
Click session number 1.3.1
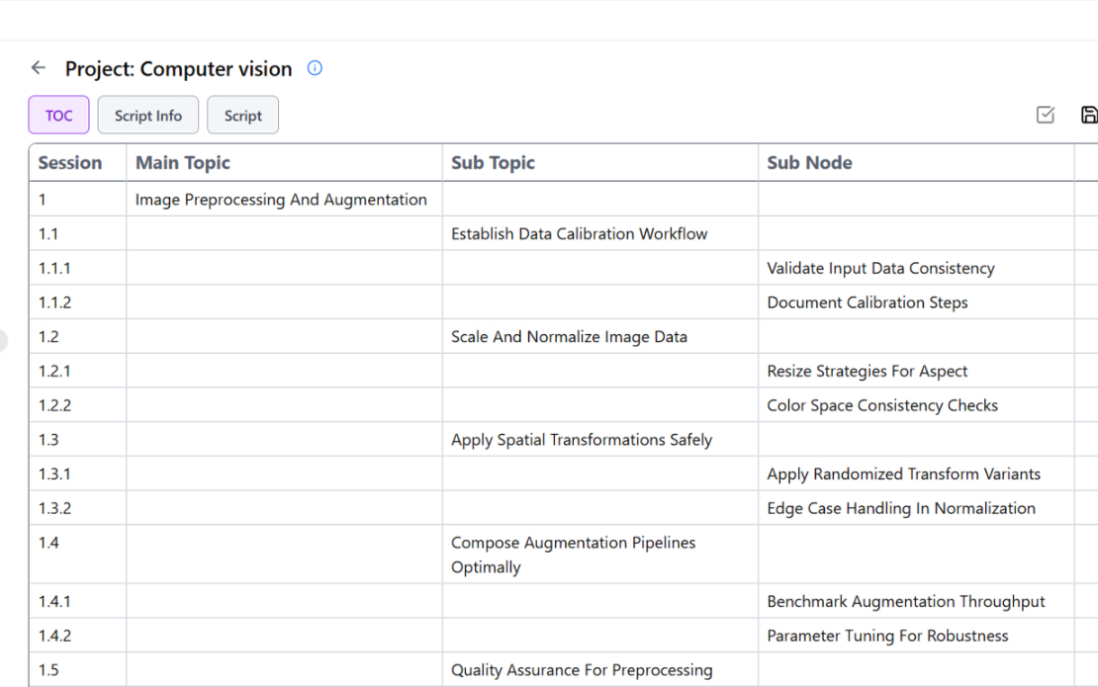point(54,473)
